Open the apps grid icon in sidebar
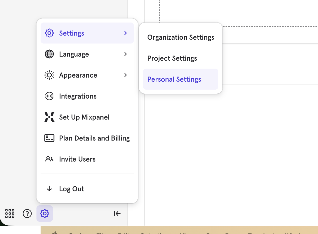318x234 pixels. point(10,214)
